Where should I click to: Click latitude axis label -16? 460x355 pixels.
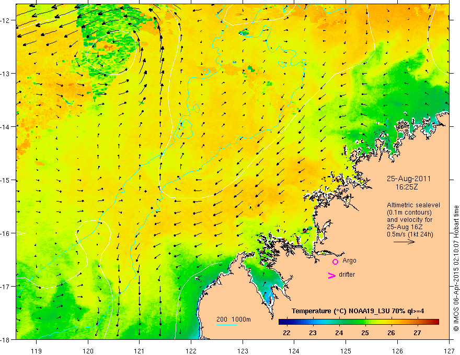[x=6, y=233]
